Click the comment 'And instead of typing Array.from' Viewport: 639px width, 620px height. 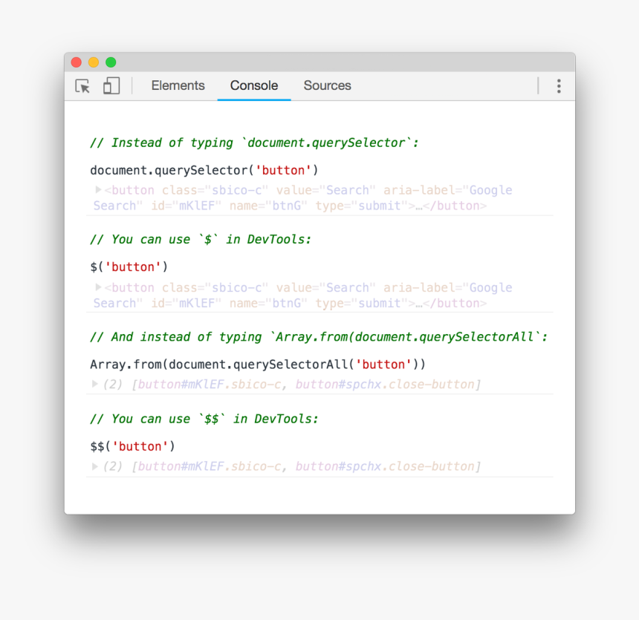[319, 337]
